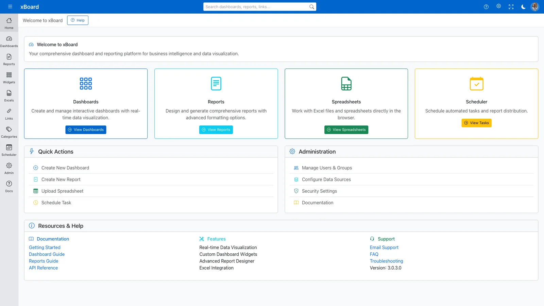Go to Reports in the sidebar
Image resolution: width=544 pixels, height=306 pixels.
(9, 60)
